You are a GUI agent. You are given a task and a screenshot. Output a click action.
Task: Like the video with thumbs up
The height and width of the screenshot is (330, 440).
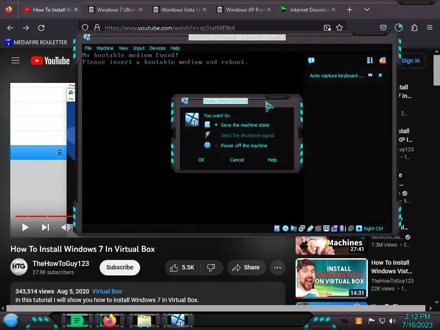182,267
